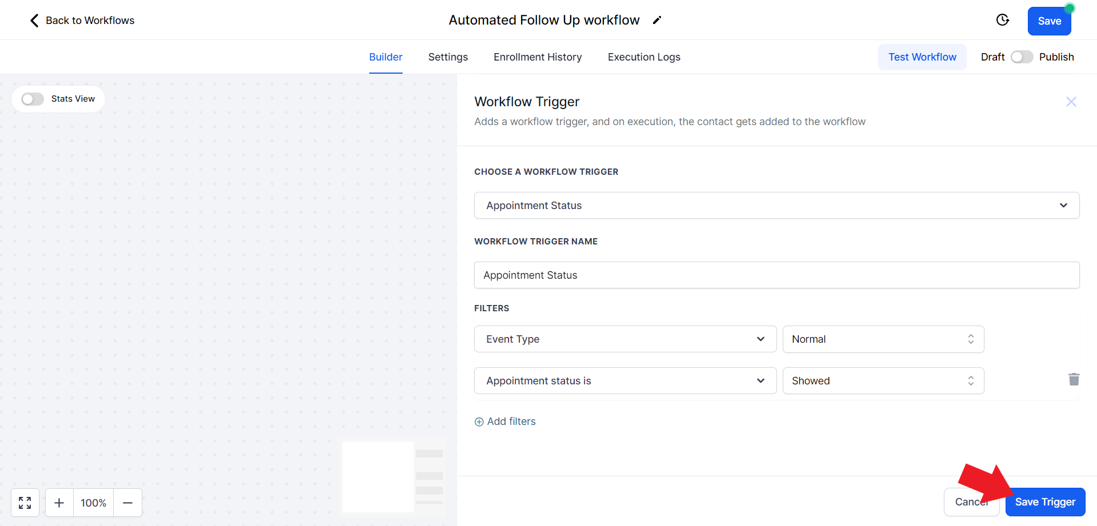This screenshot has height=526, width=1097.
Task: Change the Showed status value
Action: (x=883, y=381)
